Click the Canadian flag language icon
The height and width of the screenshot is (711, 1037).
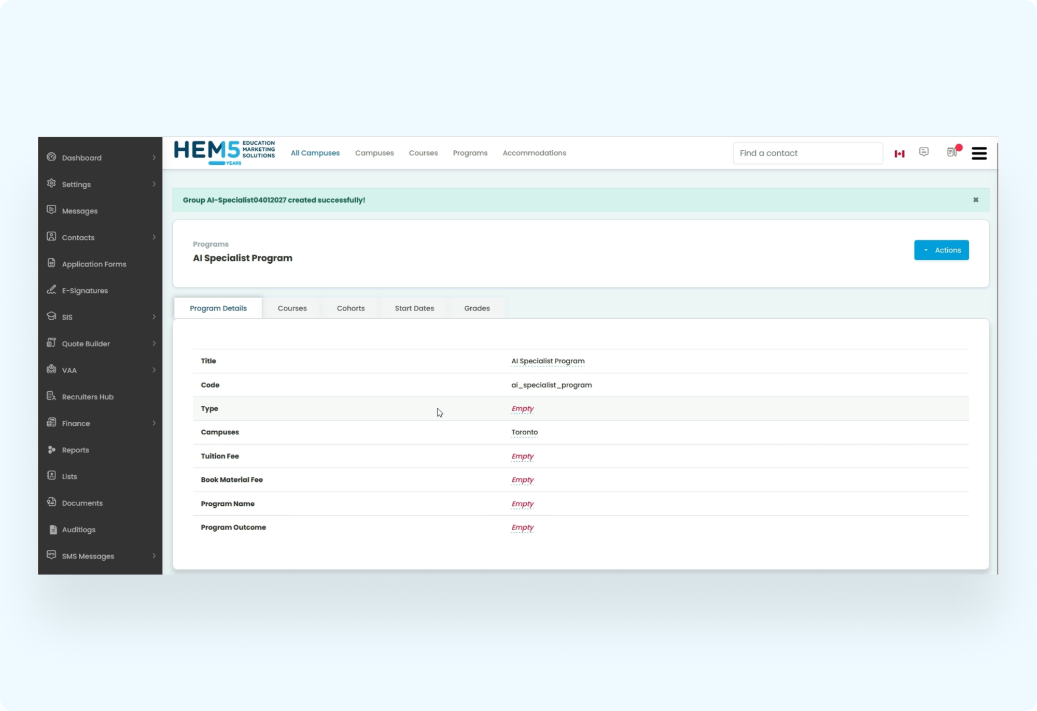coord(900,153)
